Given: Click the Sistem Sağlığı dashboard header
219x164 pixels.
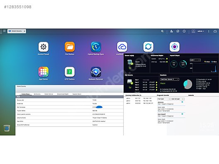Looking at the screenshot, I should (129, 55).
